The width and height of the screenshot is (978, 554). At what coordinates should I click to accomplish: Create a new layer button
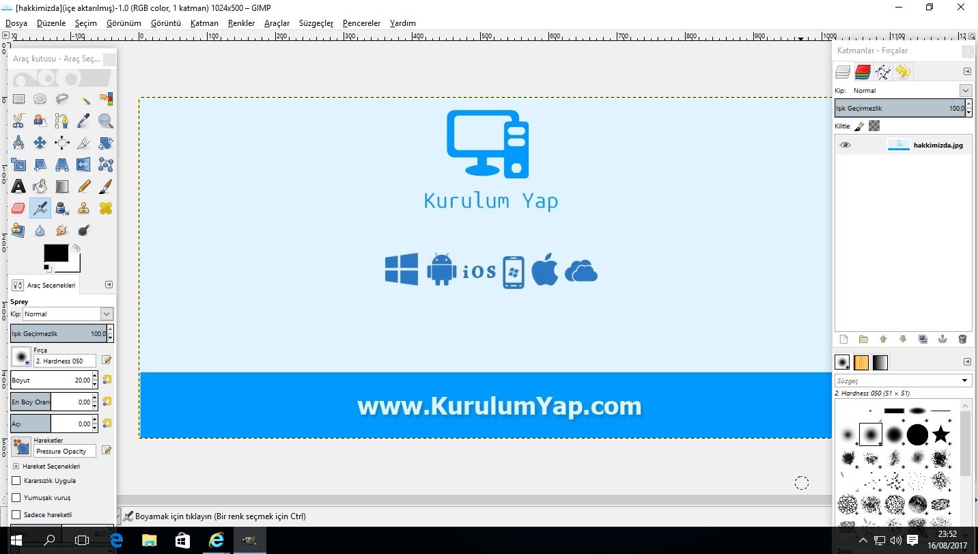tap(843, 339)
